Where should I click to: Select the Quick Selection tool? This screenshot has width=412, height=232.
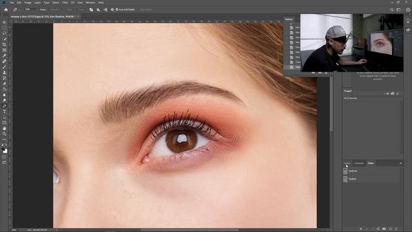pos(5,39)
